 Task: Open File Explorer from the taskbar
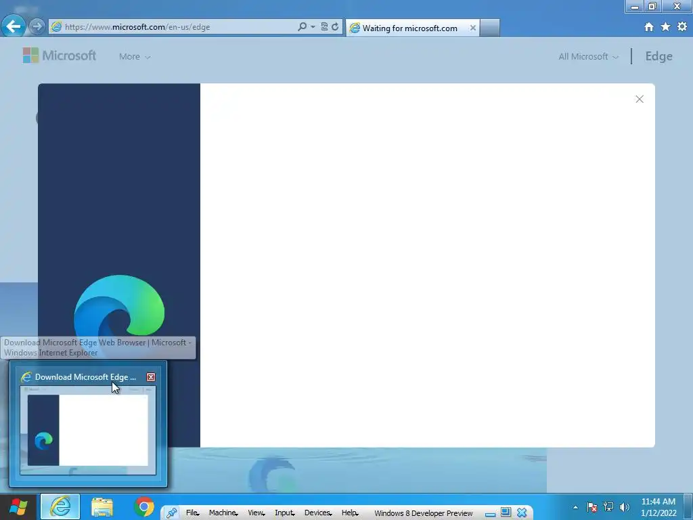click(102, 506)
